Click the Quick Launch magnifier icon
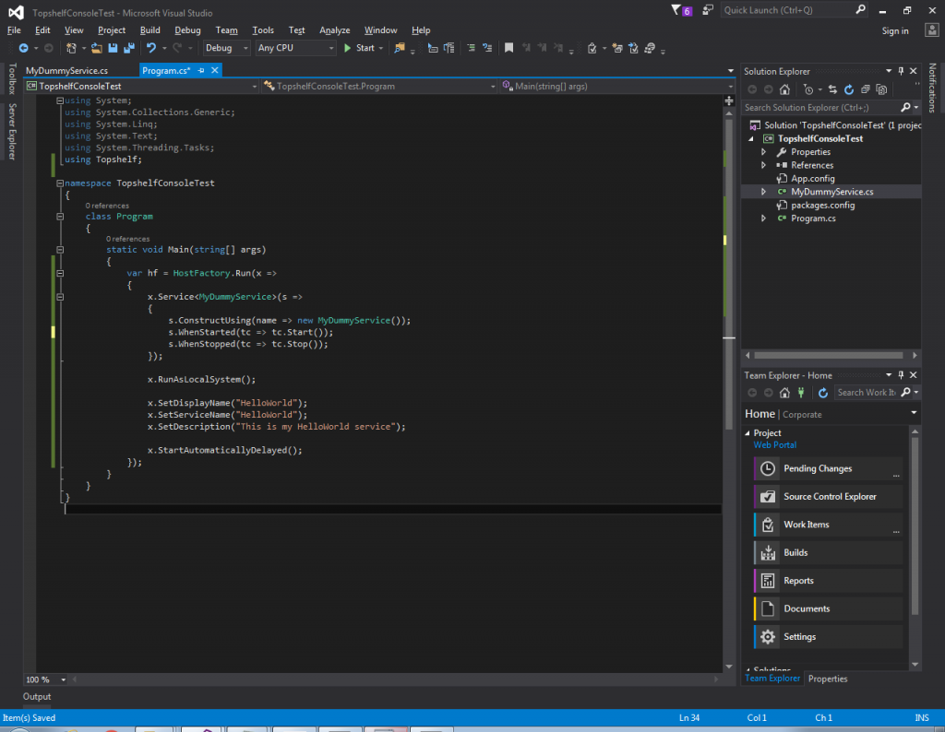945x732 pixels. click(x=861, y=9)
